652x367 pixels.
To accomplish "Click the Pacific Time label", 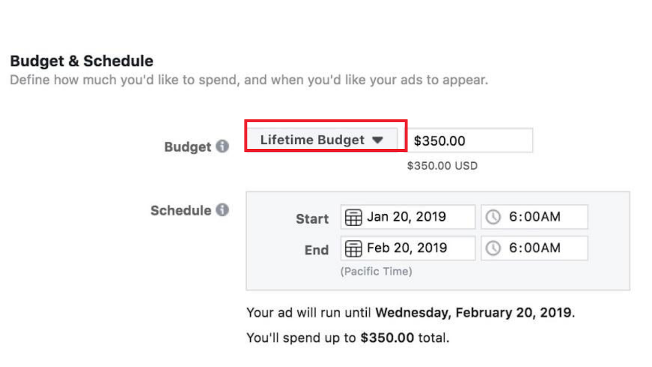I will coord(376,271).
